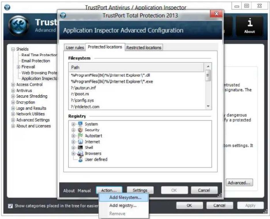The height and width of the screenshot is (219, 270).
Task: Expand the About and Licenses node
Action: 13,126
